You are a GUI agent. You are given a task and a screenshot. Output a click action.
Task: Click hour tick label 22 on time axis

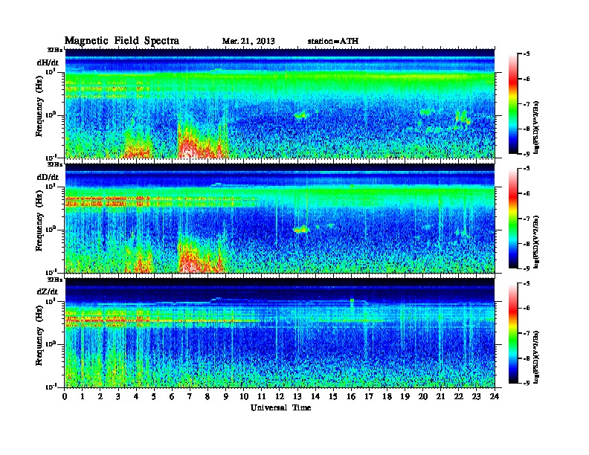(x=459, y=396)
